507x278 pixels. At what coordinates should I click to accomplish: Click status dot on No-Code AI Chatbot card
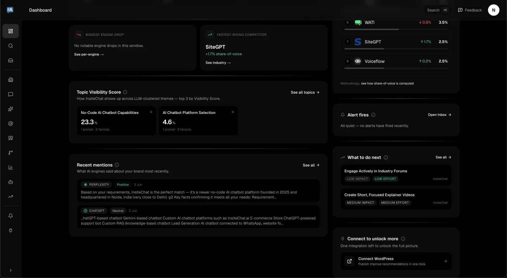151,112
